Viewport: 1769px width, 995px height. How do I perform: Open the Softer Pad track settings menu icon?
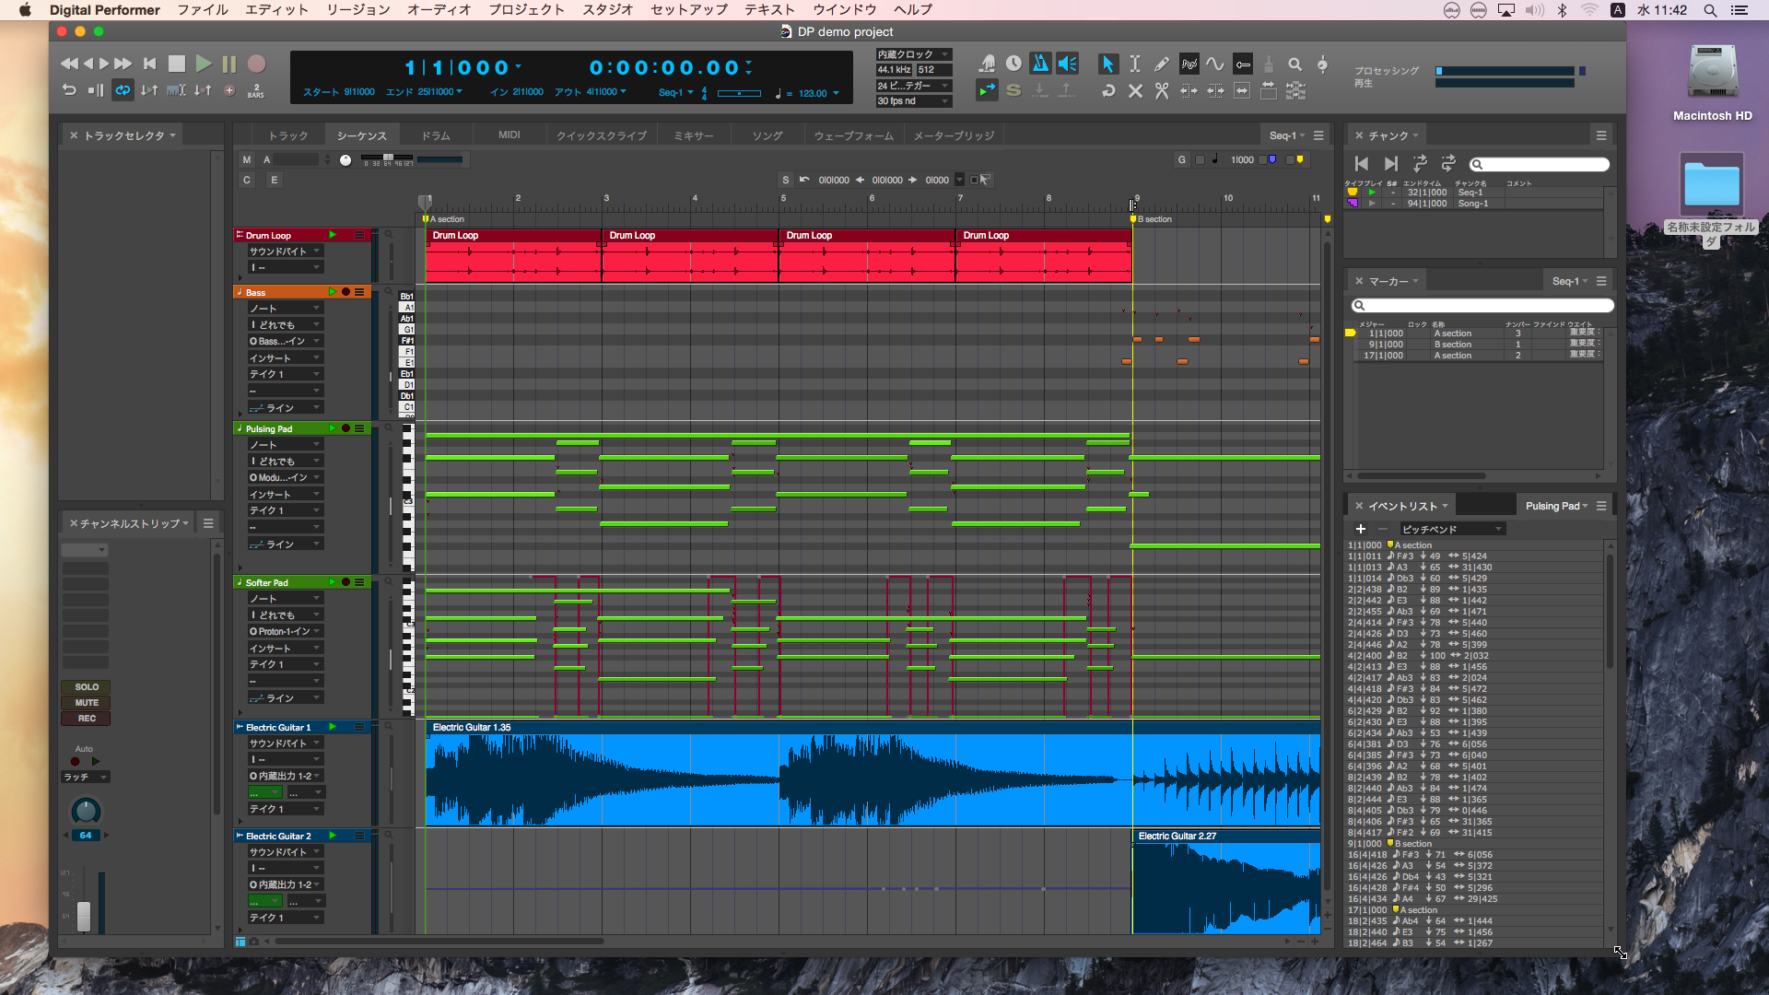359,582
